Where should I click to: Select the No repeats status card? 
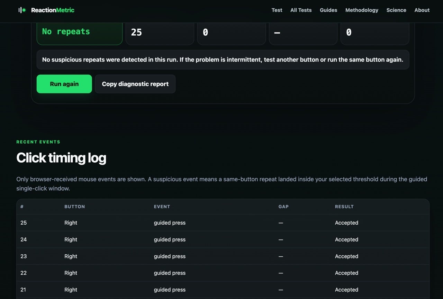point(80,34)
